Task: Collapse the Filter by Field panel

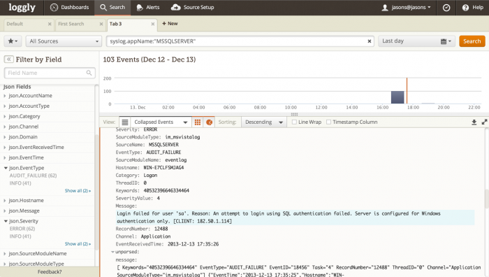Action: pos(8,59)
